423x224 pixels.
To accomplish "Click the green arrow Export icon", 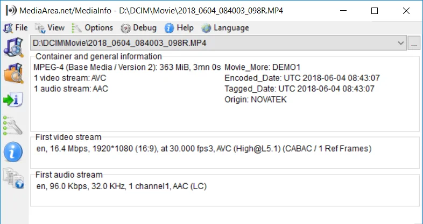I will point(13,99).
